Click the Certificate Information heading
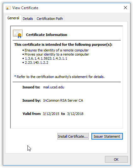Screen dimensions: 133x168 (47, 35)
